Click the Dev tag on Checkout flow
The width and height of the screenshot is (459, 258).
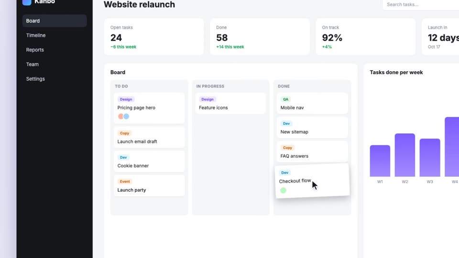point(284,173)
